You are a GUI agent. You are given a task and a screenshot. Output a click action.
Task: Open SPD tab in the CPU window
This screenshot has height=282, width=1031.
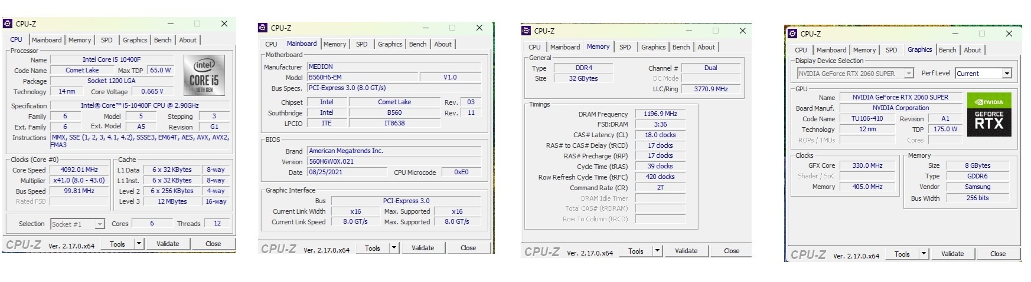tap(106, 40)
